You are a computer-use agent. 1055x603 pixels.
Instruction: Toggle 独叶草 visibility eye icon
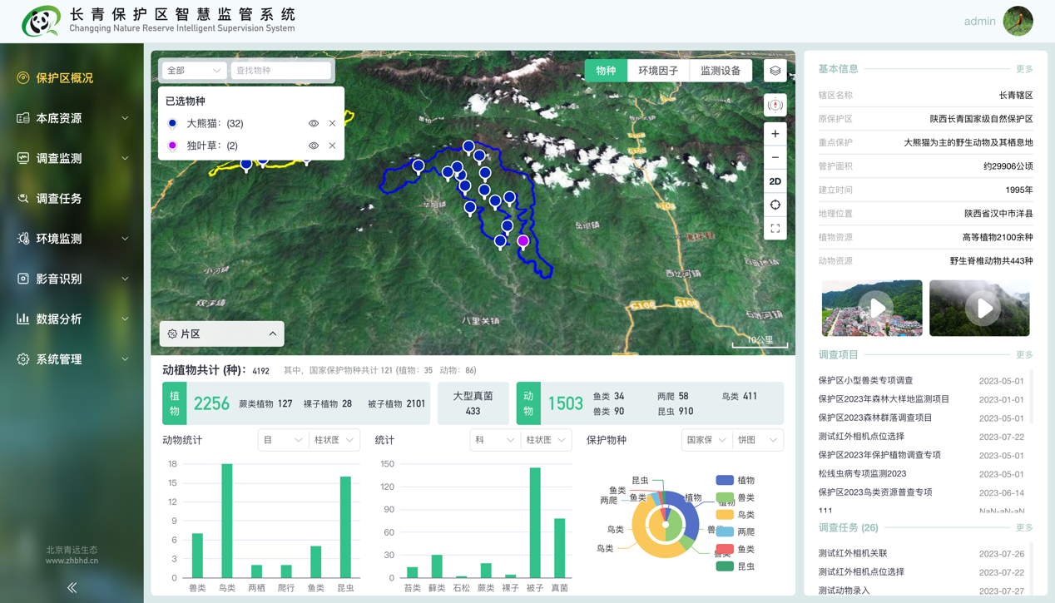pos(314,146)
